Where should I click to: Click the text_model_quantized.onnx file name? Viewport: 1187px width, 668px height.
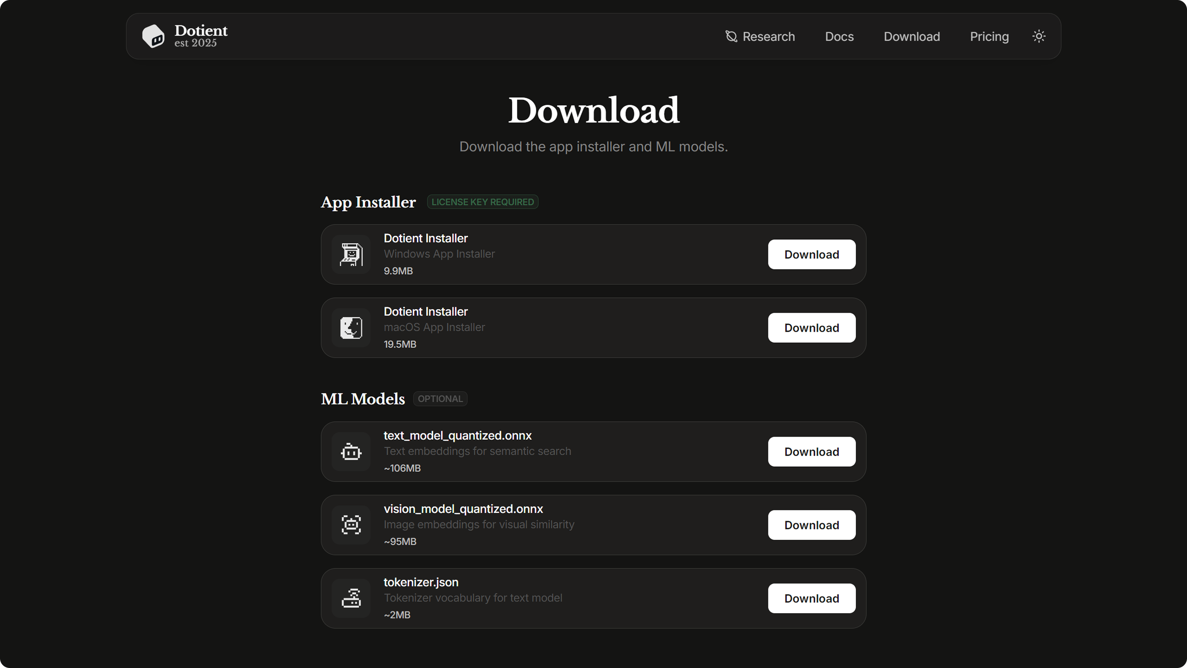[458, 435]
